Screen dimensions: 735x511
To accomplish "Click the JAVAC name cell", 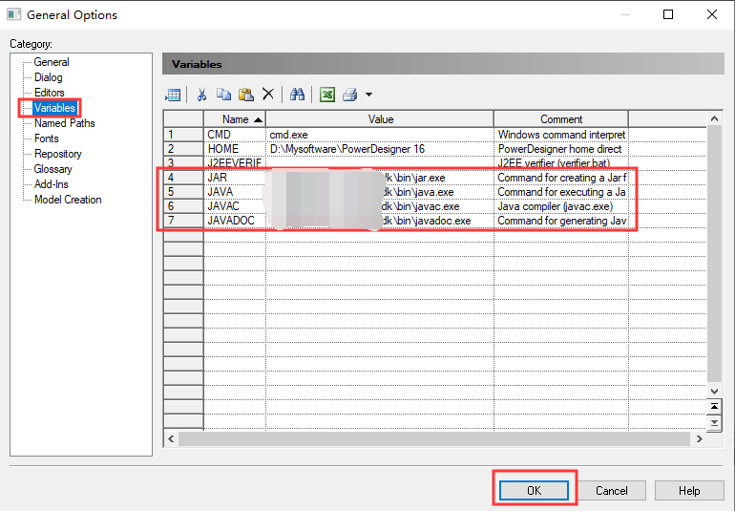I will (235, 206).
